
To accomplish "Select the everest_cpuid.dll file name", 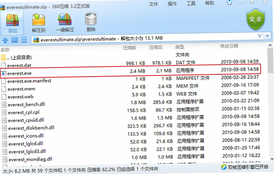I will [26, 120].
